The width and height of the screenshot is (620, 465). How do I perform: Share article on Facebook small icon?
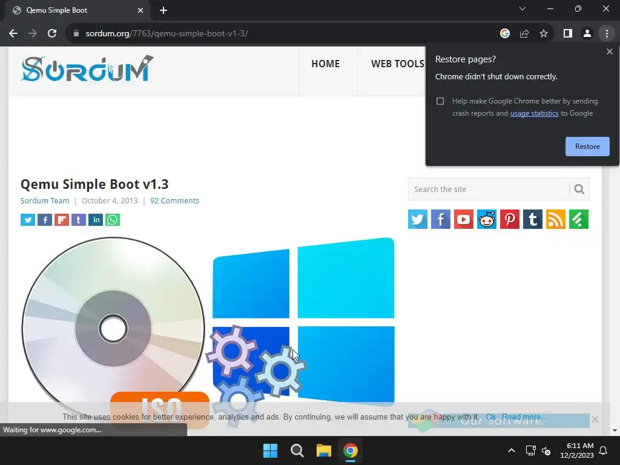[45, 220]
